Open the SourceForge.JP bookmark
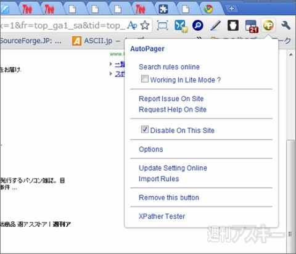 (31, 41)
